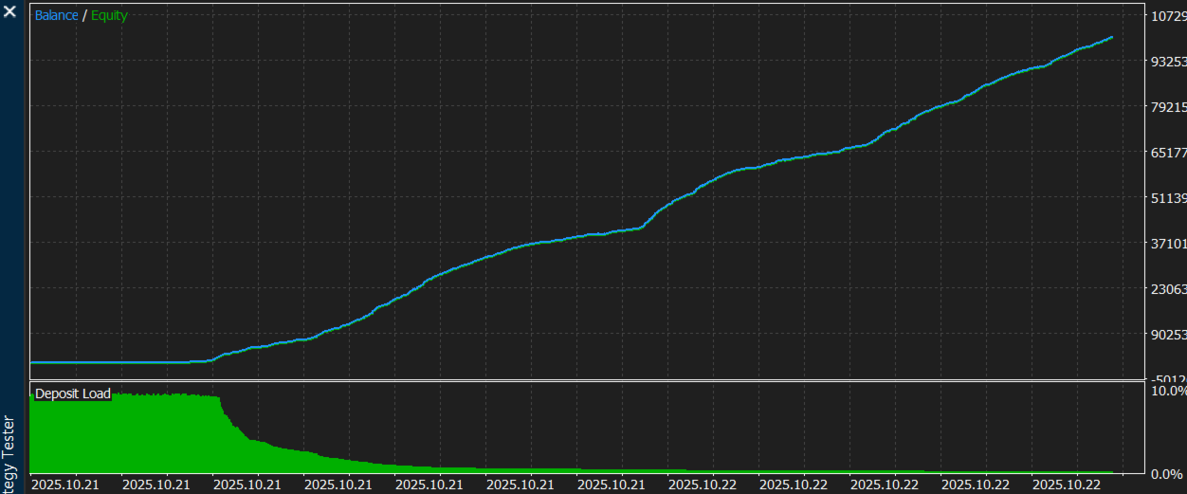Click the vertical Strategy Tester panel title

9,455
